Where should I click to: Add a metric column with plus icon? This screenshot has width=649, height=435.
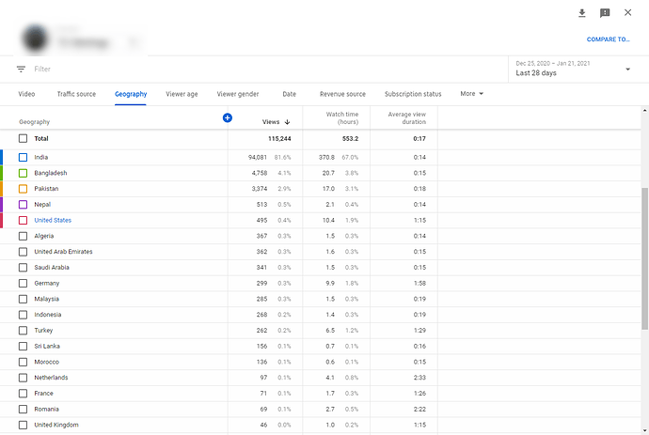(228, 117)
